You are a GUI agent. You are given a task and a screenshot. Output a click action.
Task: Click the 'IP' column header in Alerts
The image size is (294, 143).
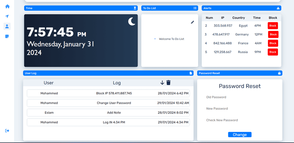(x=223, y=18)
